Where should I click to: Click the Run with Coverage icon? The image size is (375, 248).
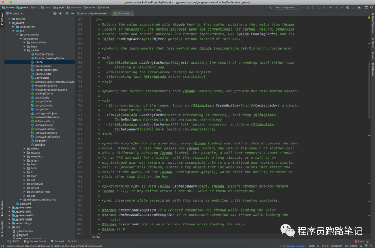pyautogui.click(x=313, y=7)
